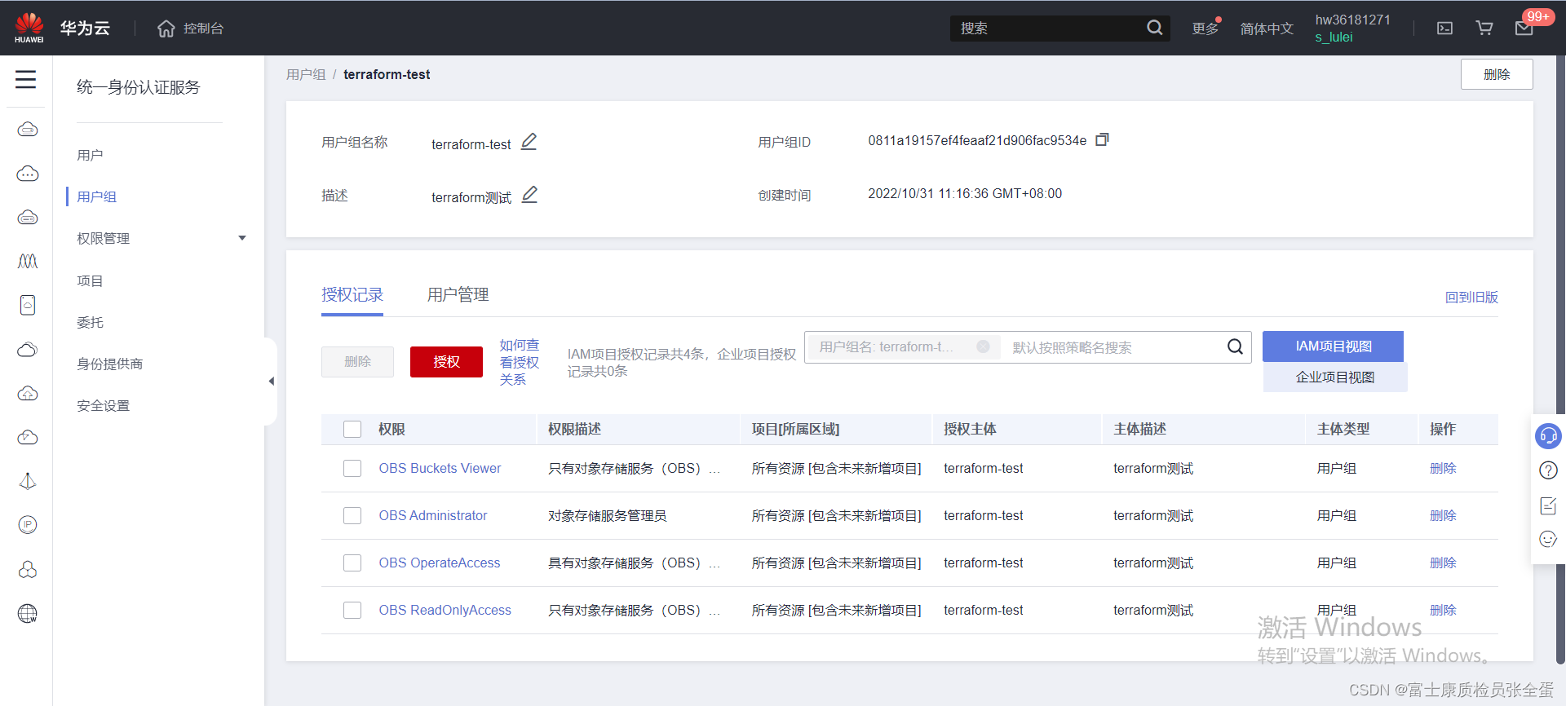
Task: Select 安全设置 in the side menu
Action: [103, 405]
